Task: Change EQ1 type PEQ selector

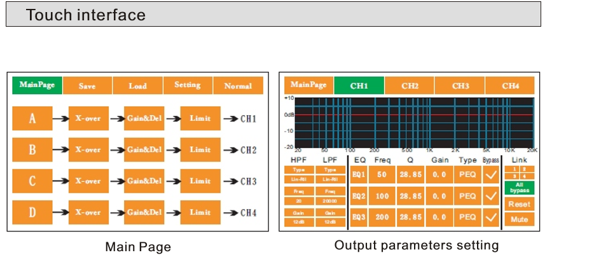Action: [x=467, y=174]
